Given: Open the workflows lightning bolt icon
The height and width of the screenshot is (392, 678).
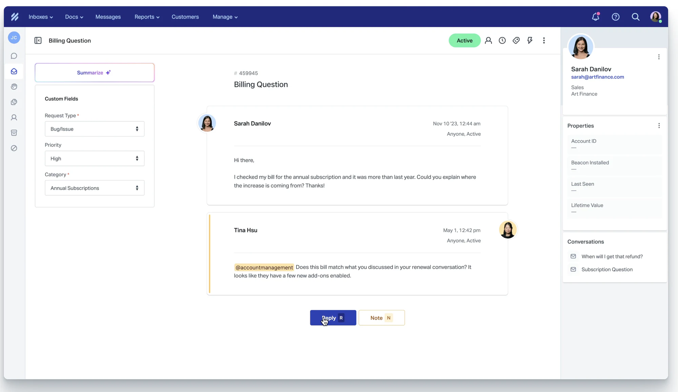Looking at the screenshot, I should pos(530,41).
